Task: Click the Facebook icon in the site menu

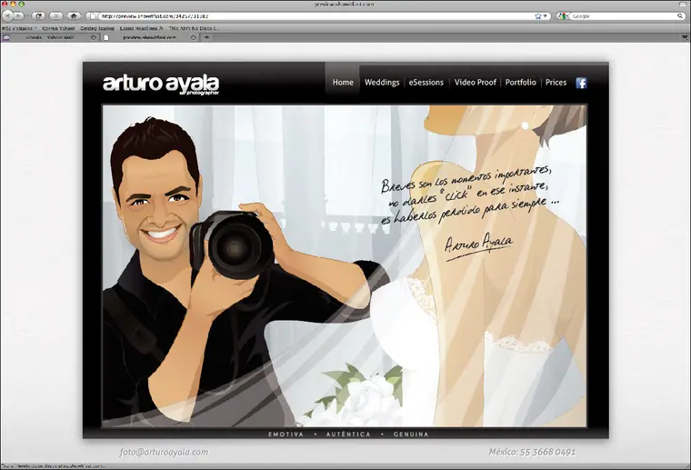Action: [x=581, y=83]
